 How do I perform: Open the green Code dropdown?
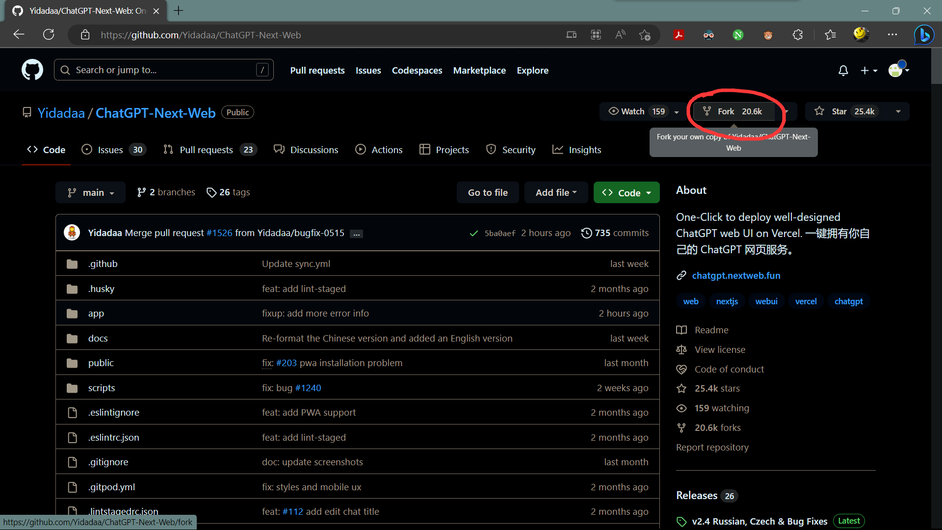click(x=626, y=192)
